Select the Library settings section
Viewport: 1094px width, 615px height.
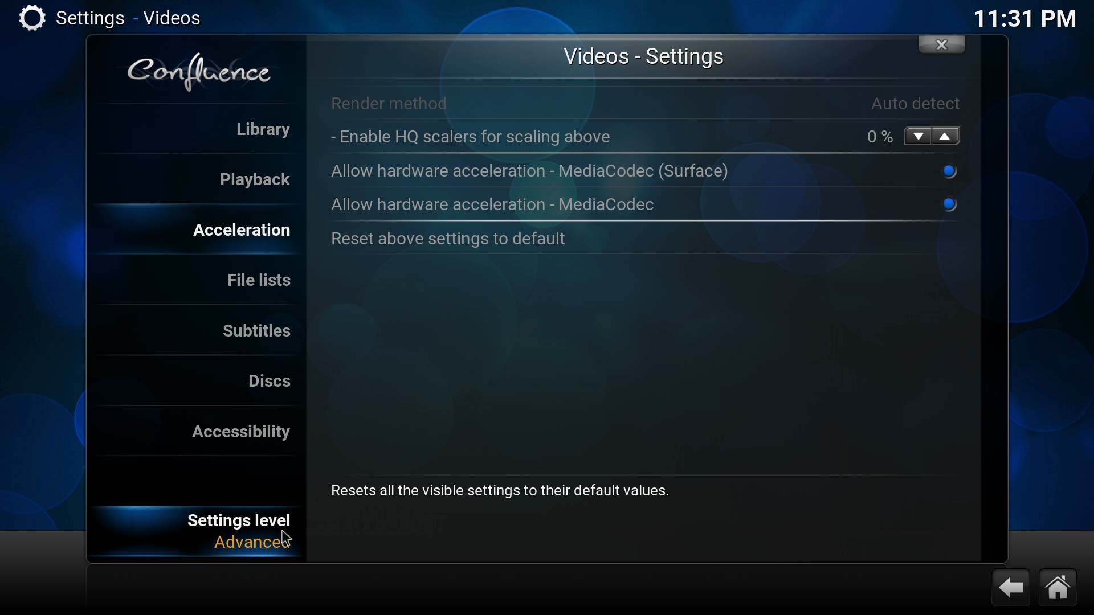point(263,129)
